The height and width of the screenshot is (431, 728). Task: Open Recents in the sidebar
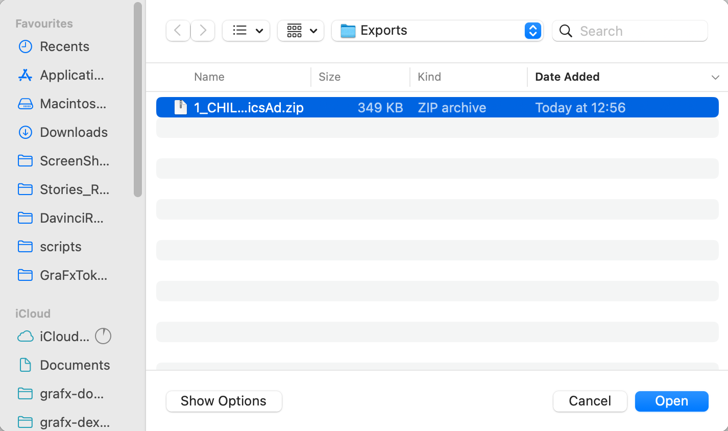(64, 46)
